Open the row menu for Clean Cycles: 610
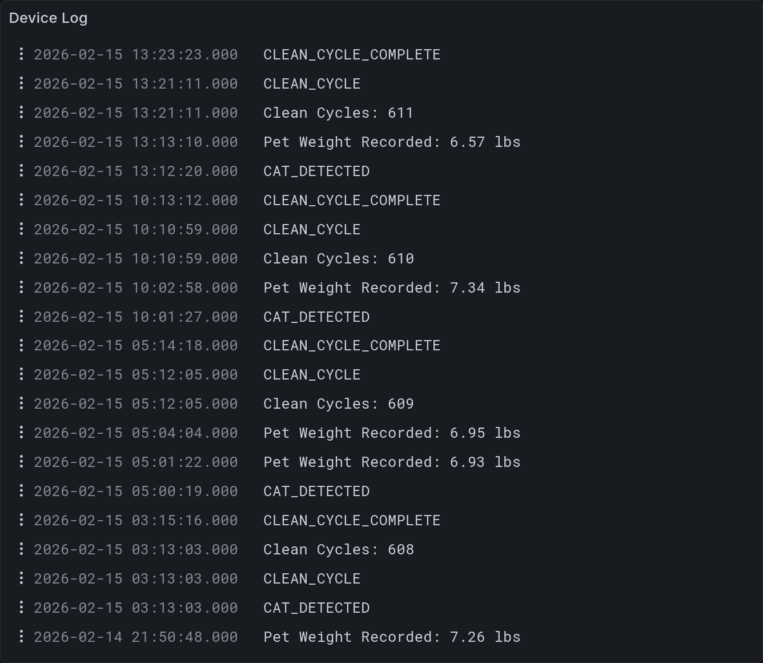The height and width of the screenshot is (663, 763). tap(21, 258)
